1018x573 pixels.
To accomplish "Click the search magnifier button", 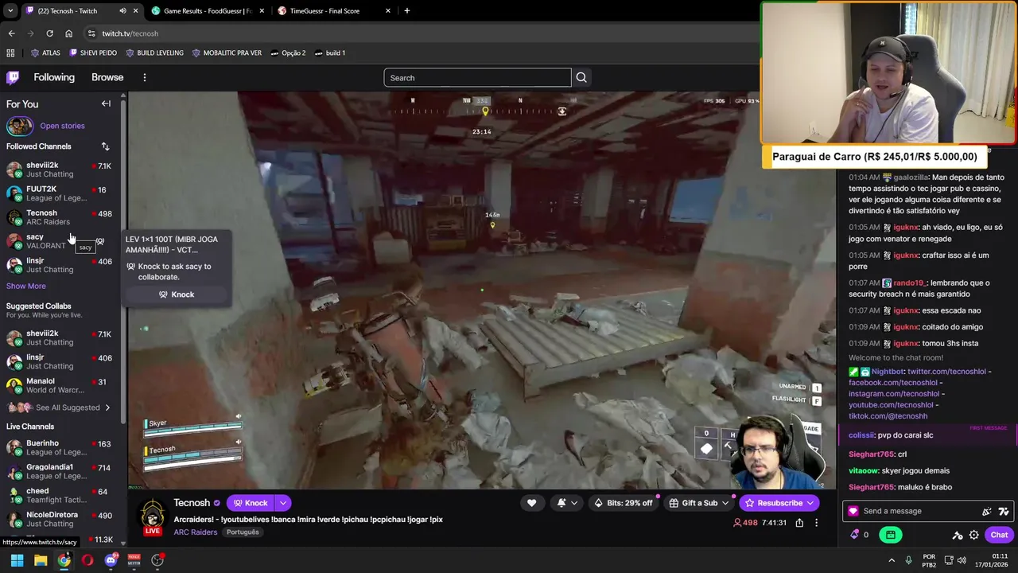I will [581, 77].
